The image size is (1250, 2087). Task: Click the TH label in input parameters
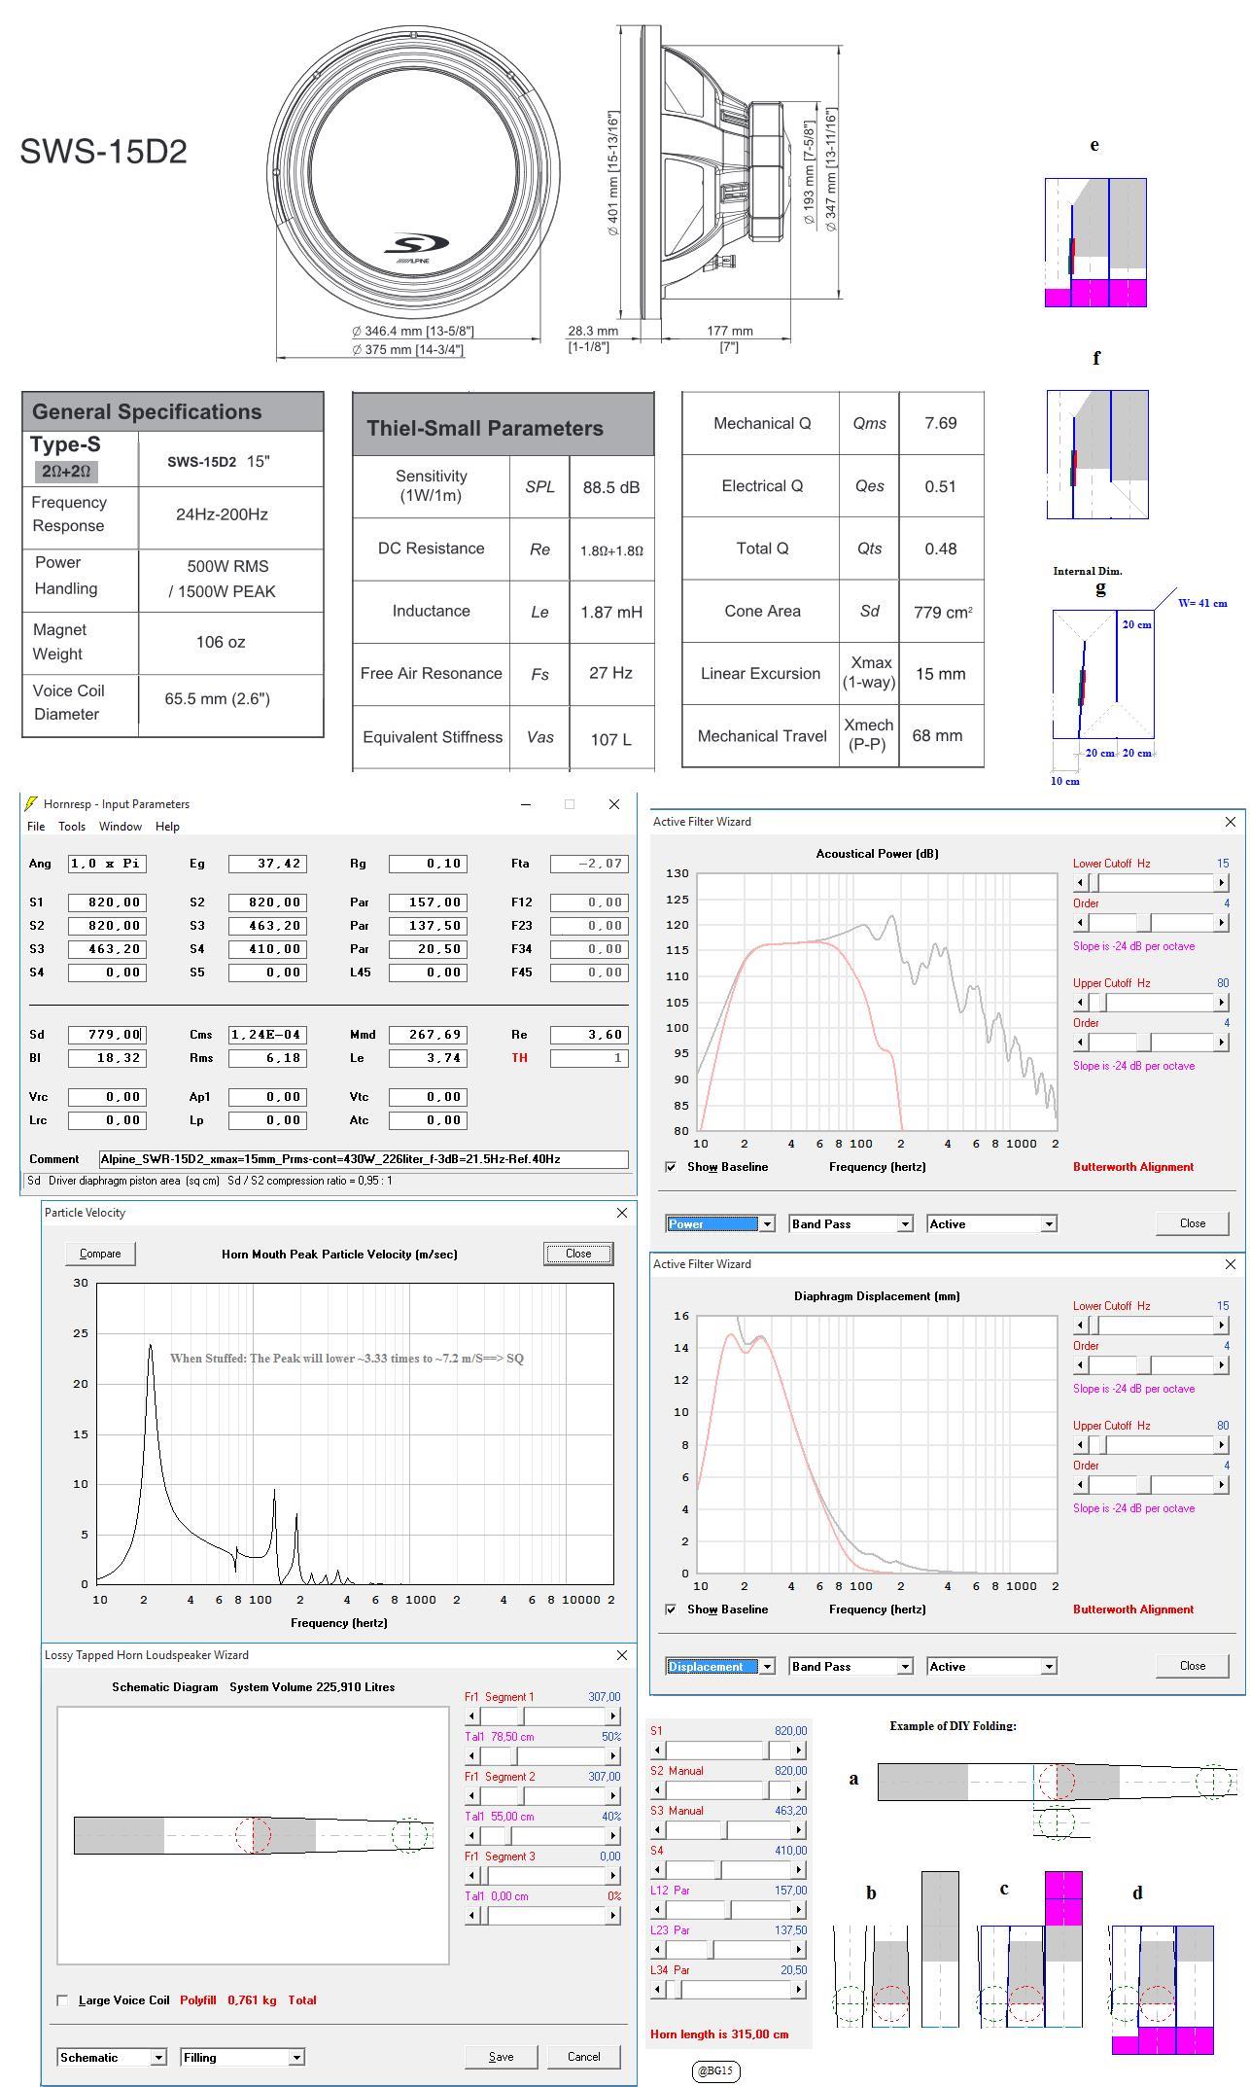519,1058
